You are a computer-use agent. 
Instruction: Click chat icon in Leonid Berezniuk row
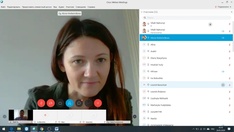223,85
